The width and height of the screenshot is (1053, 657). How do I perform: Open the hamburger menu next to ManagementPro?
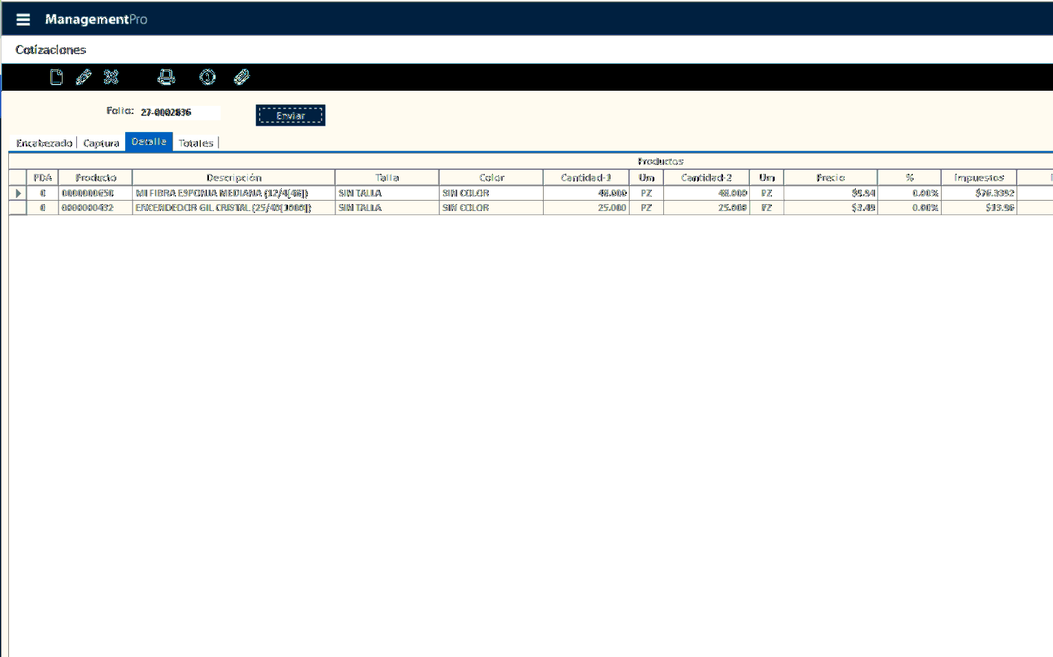[23, 19]
